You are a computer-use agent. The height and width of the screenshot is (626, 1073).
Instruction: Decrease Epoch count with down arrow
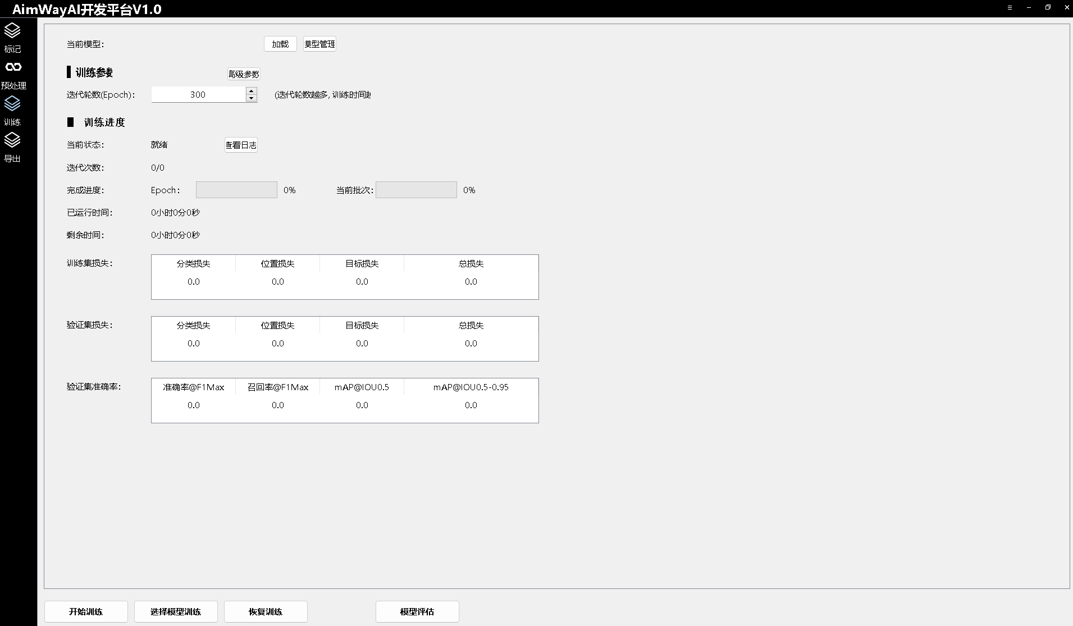(x=252, y=98)
